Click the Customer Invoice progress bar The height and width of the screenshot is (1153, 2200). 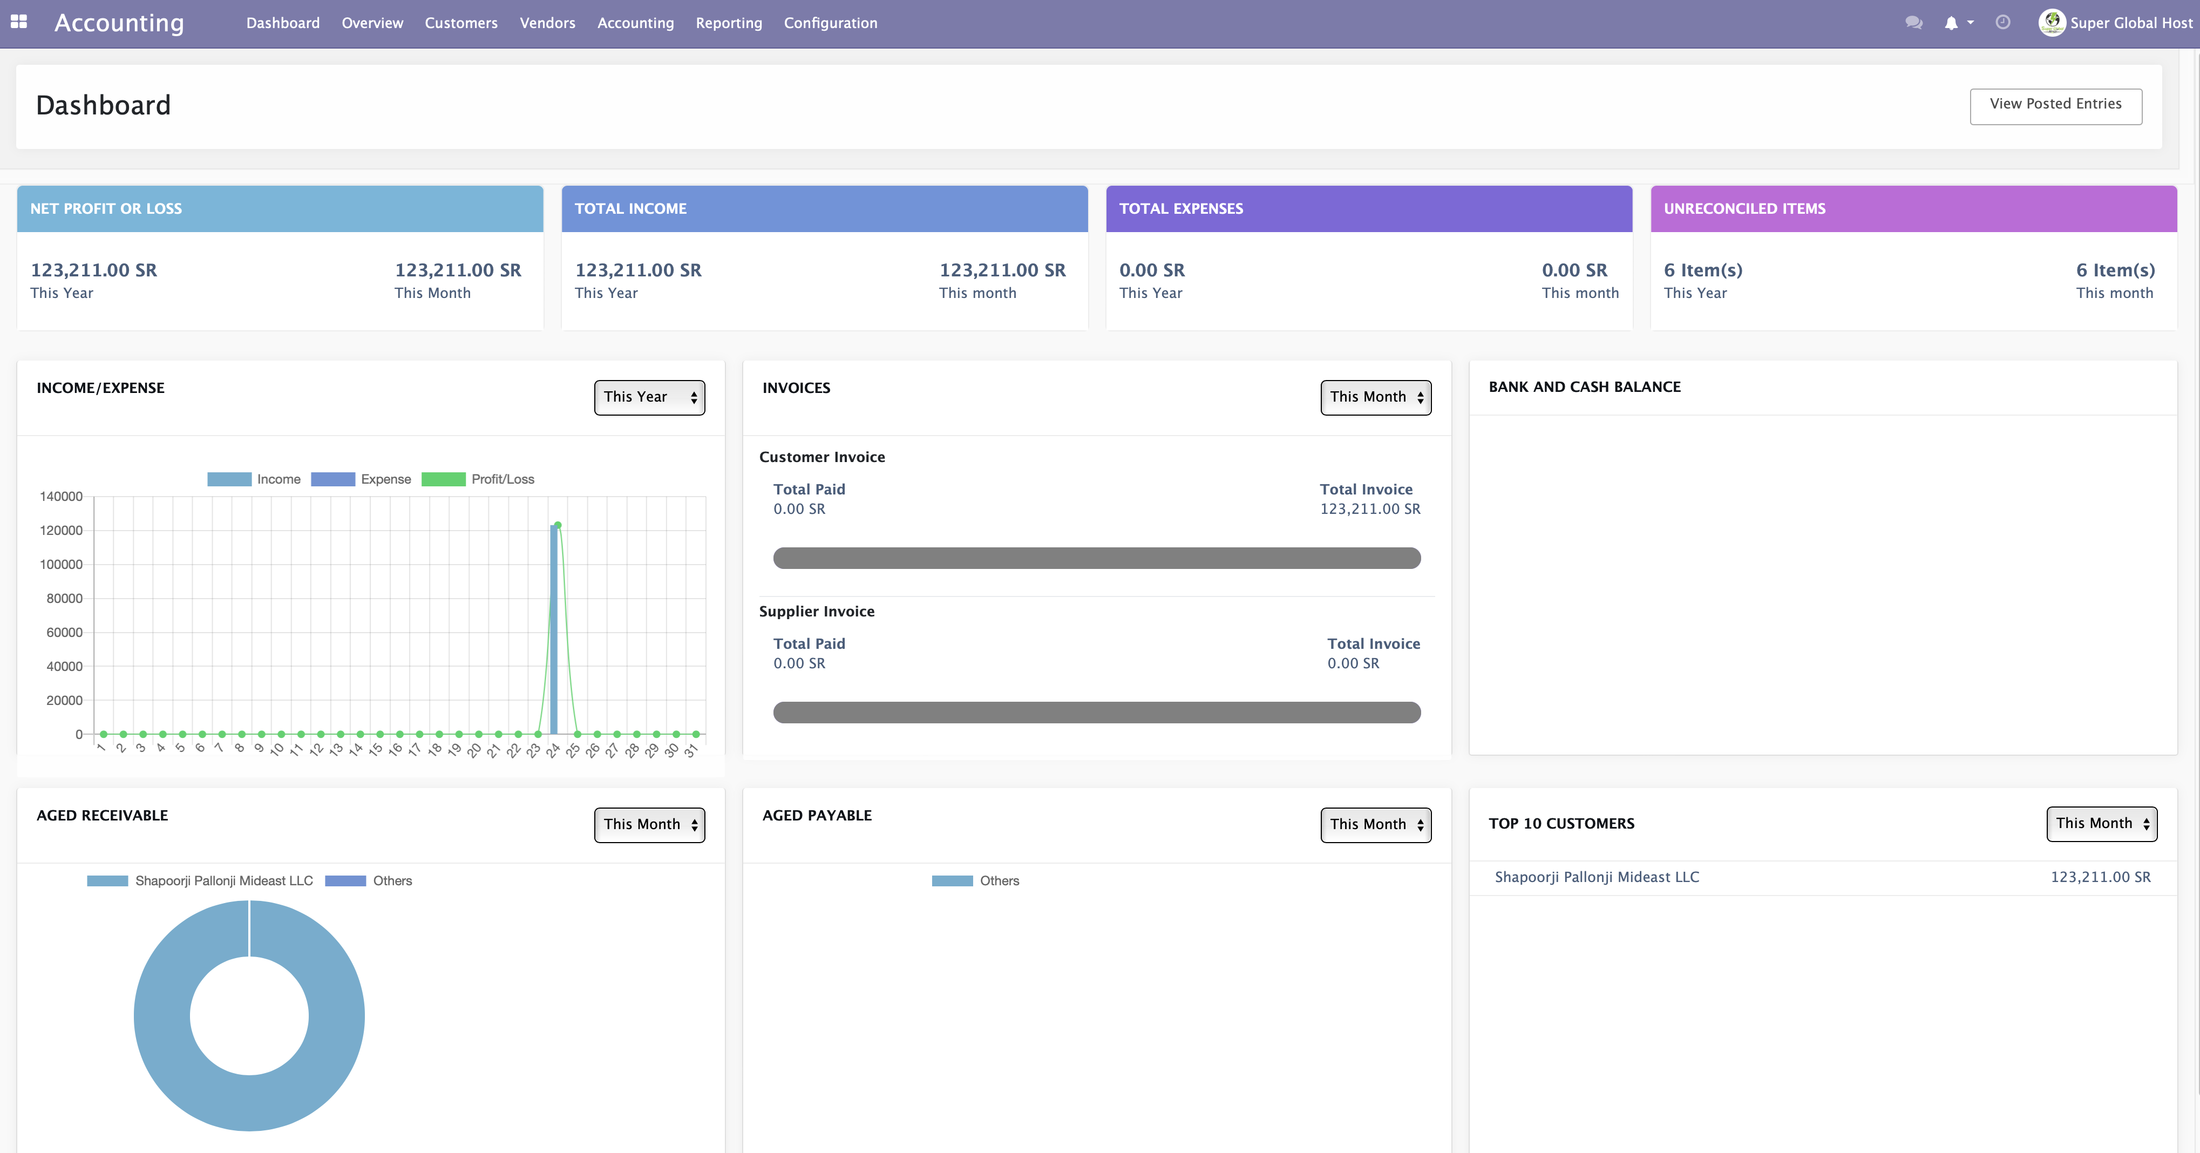[x=1097, y=559]
